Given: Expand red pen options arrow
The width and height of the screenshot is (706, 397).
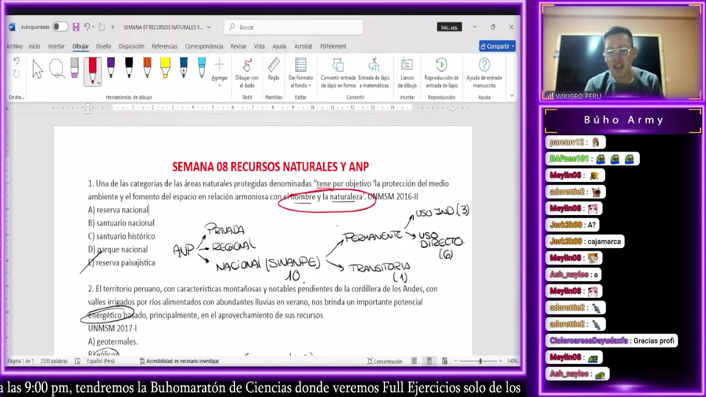Looking at the screenshot, I should click(x=98, y=82).
